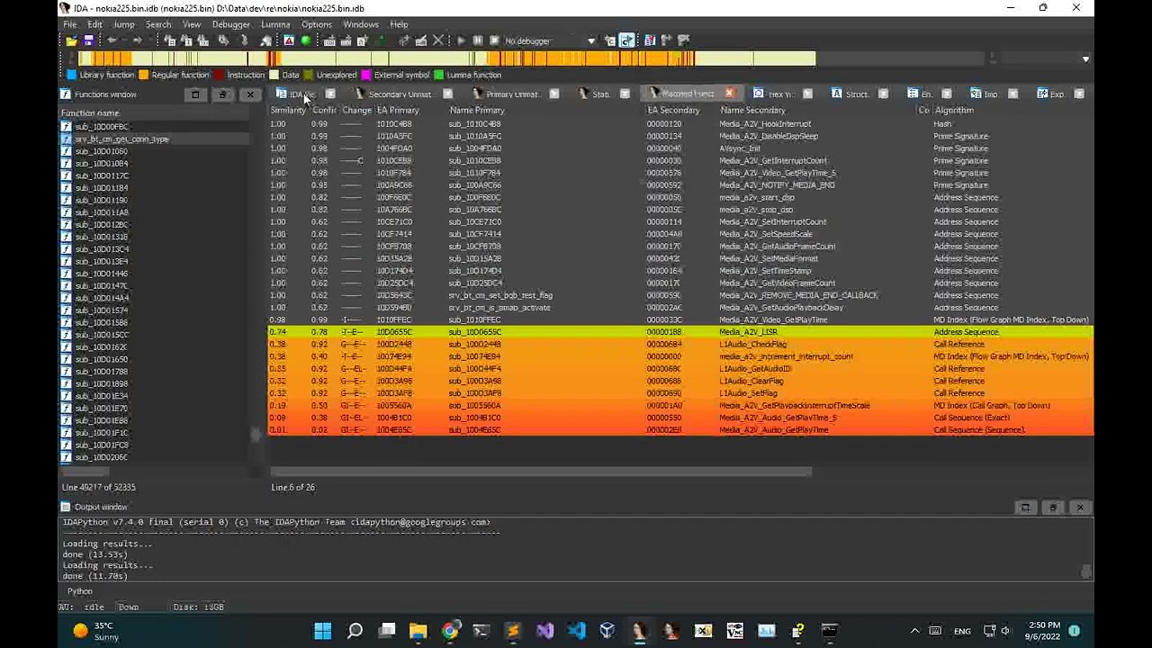Click the red warning toolbar icon
The height and width of the screenshot is (648, 1152).
tap(289, 40)
